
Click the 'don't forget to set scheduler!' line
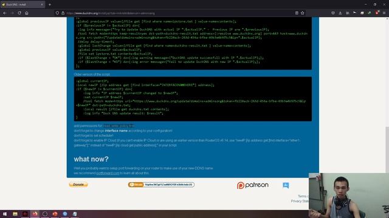click(94, 136)
